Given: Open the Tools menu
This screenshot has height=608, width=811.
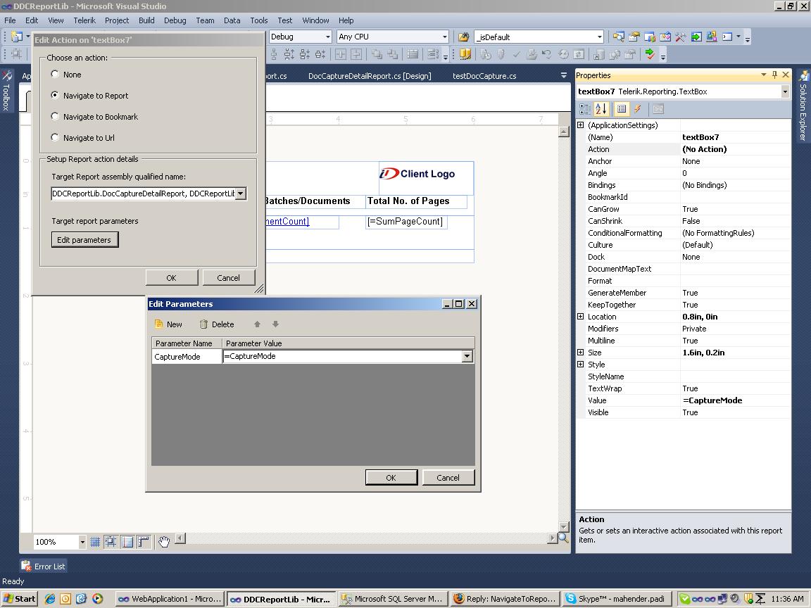Looking at the screenshot, I should tap(258, 20).
